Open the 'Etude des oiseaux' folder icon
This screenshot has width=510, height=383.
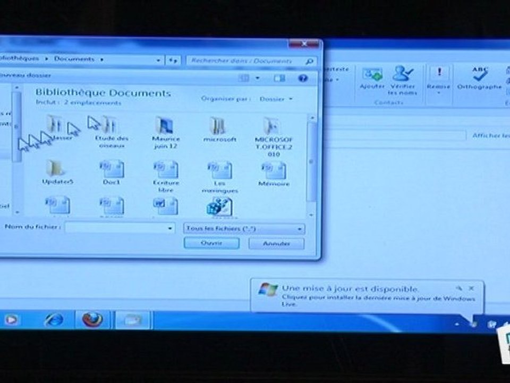110,126
